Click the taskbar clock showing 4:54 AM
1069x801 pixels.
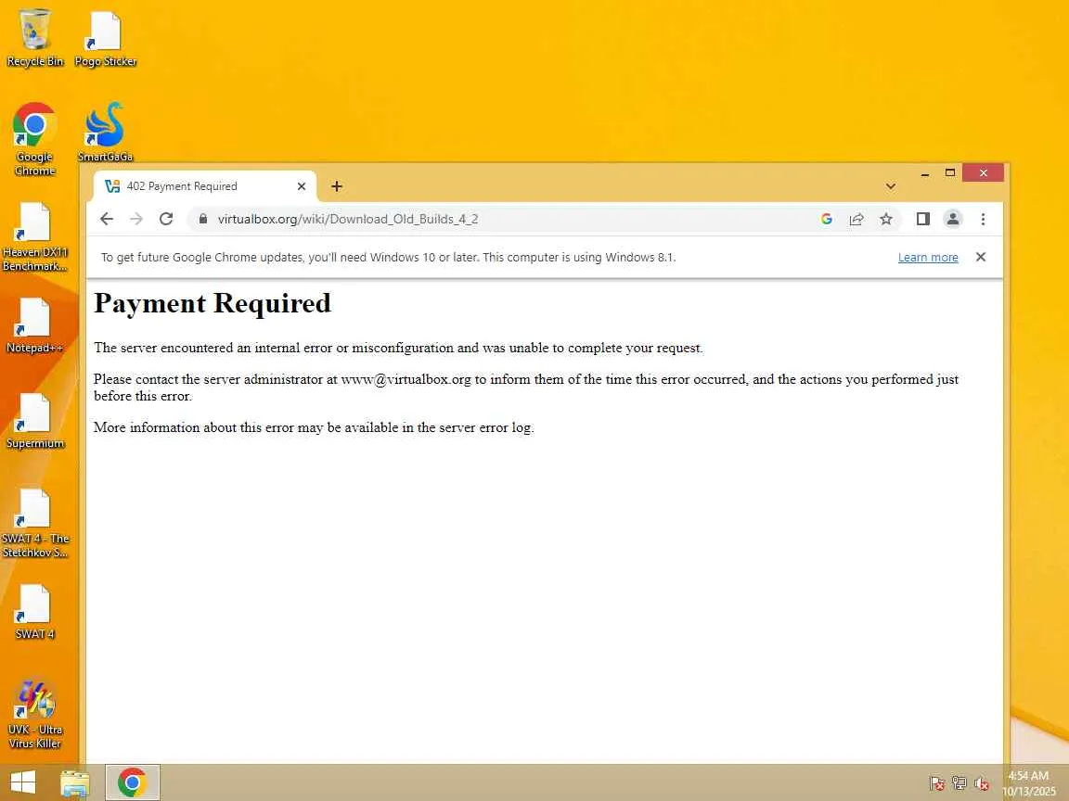point(1028,783)
